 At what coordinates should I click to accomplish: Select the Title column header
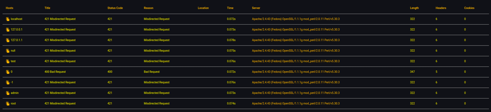coord(47,8)
